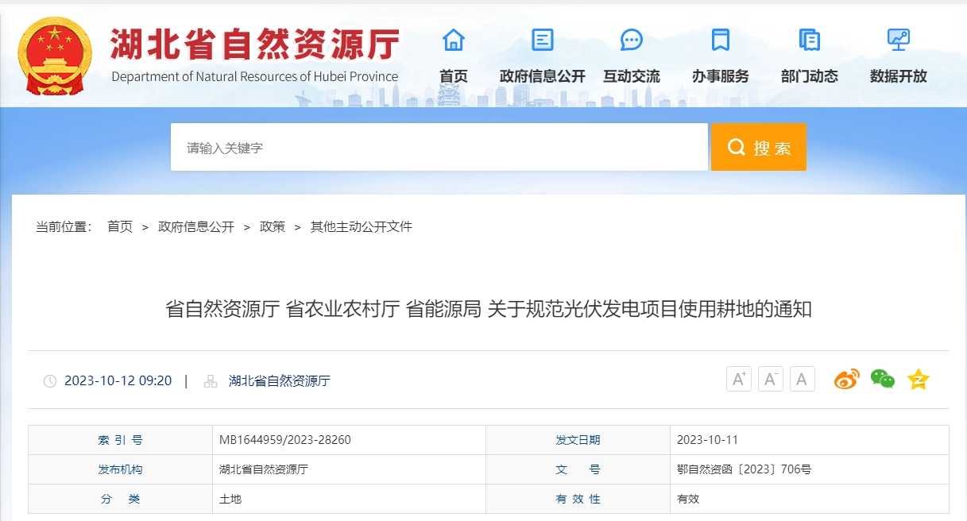Click the home icon above 首页

coord(454,40)
